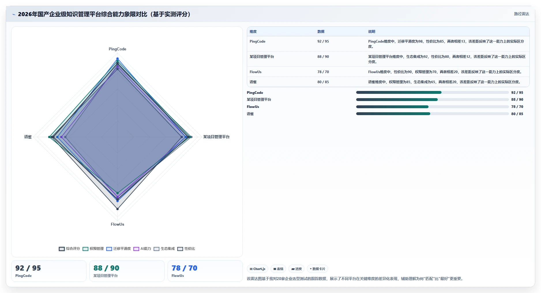Click the 92 / 95 value in the table

pyautogui.click(x=323, y=41)
